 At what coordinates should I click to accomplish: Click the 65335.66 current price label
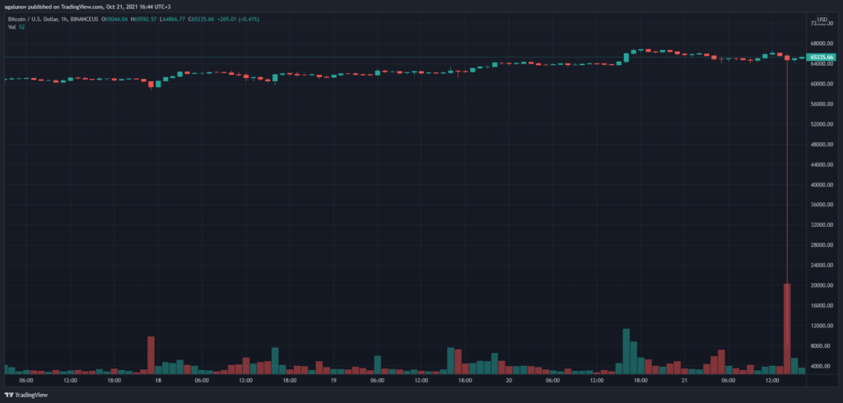pos(823,58)
